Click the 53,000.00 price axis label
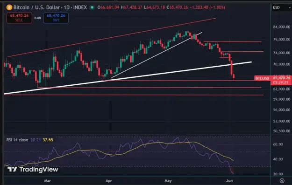292x185 pixels. [282, 121]
